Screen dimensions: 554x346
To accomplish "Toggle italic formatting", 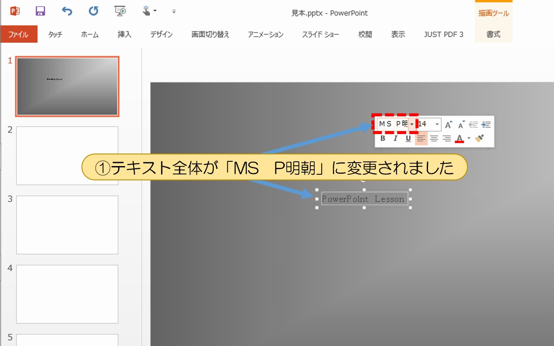I will click(x=395, y=138).
